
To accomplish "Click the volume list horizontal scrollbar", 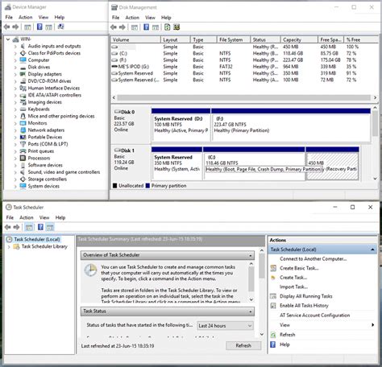I will pyautogui.click(x=244, y=97).
